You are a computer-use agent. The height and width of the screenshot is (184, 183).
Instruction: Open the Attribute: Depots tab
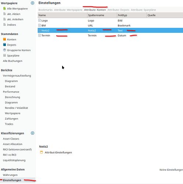click(118, 10)
